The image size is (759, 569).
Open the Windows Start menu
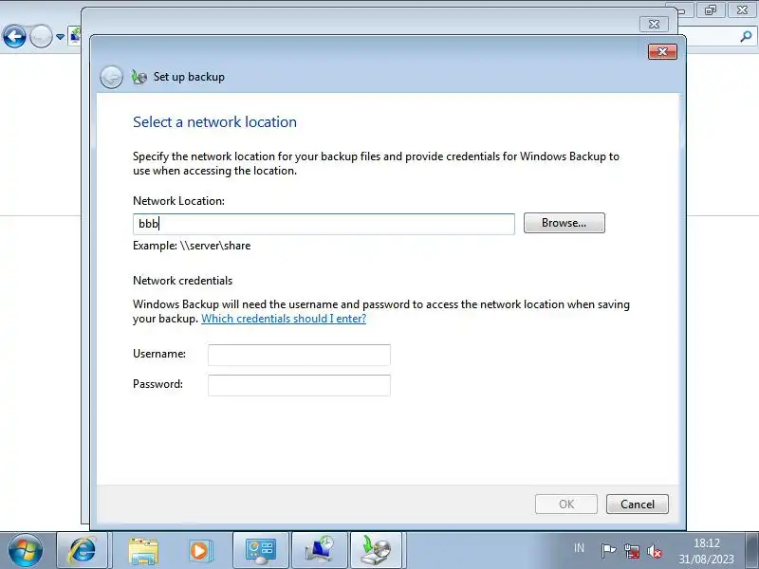(x=26, y=550)
